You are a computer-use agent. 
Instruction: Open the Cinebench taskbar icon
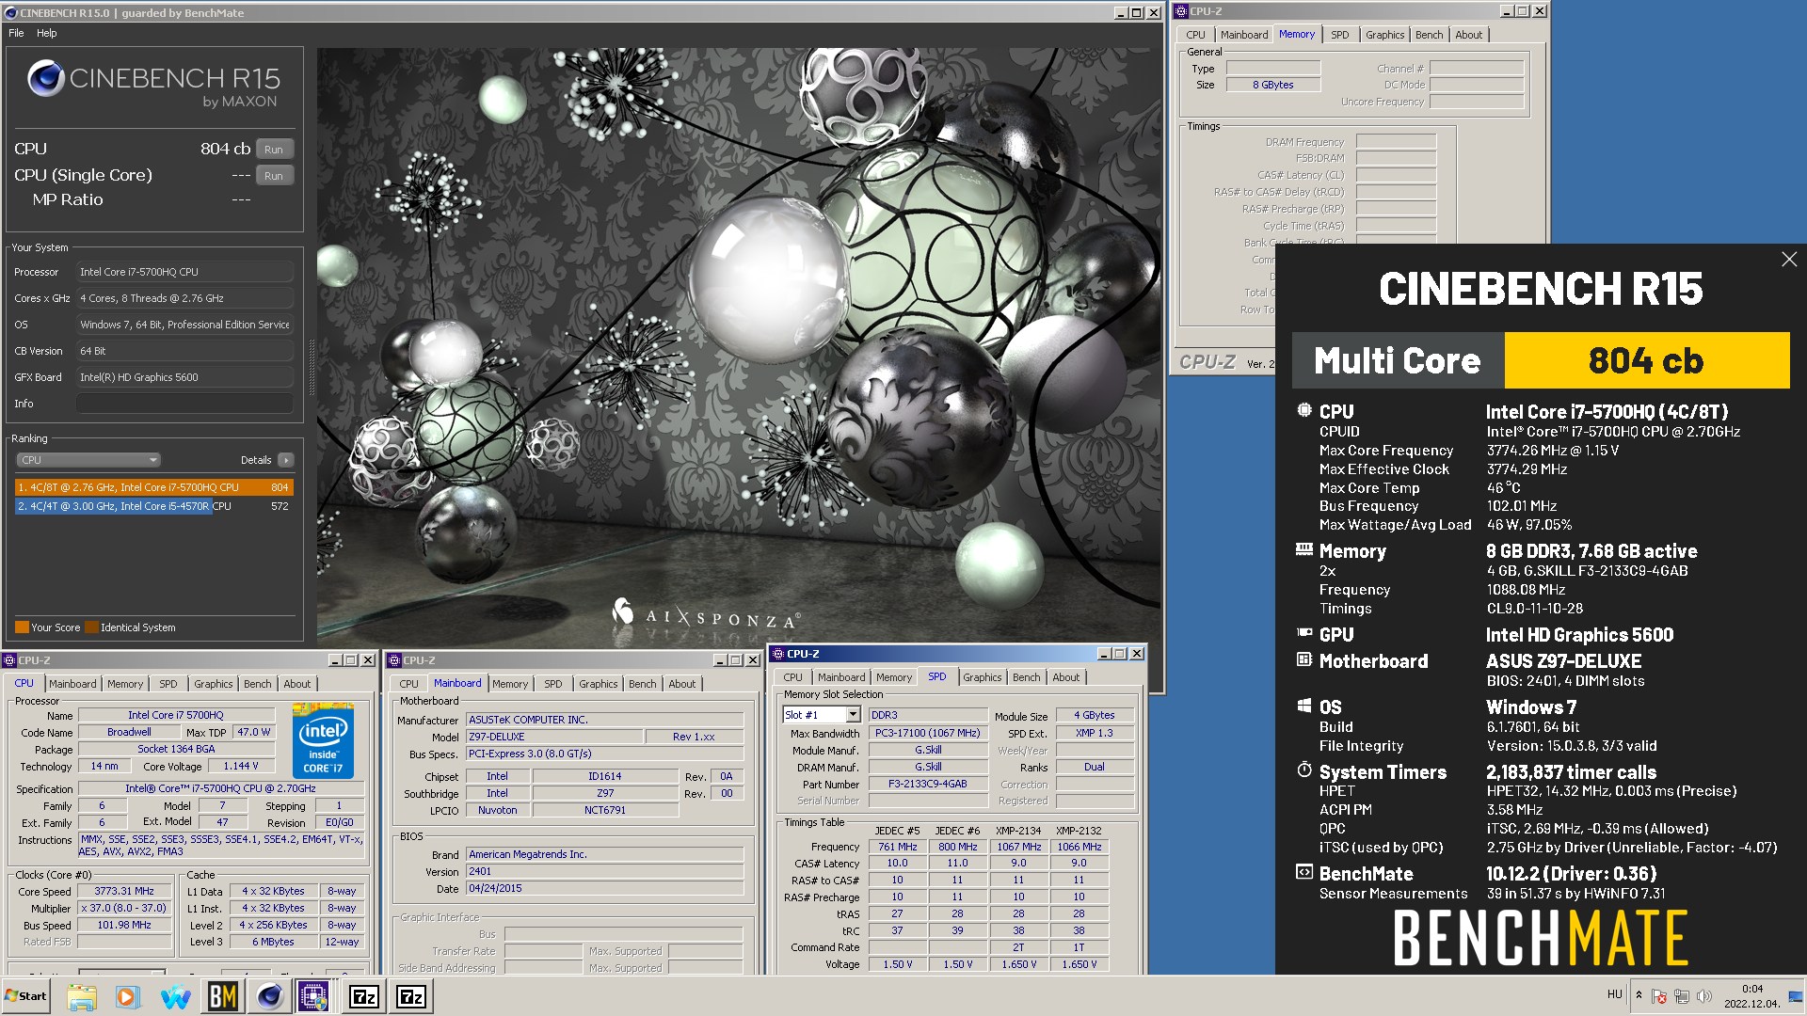[x=270, y=996]
